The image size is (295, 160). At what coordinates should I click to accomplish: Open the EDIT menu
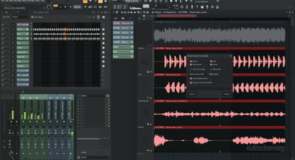(7, 1)
